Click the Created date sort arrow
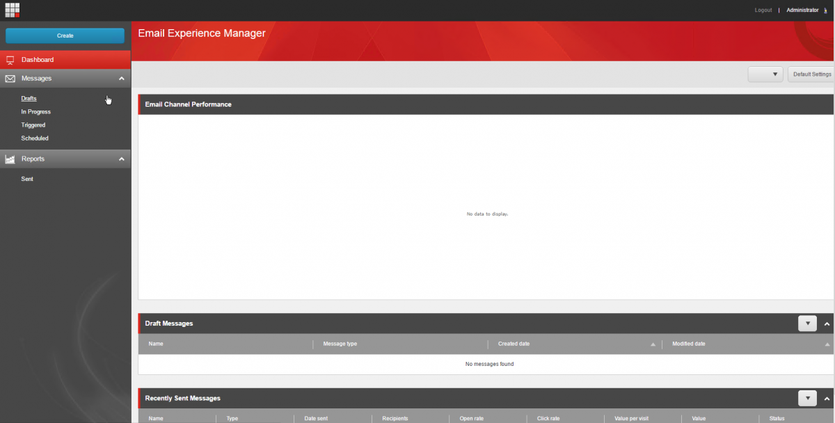This screenshot has height=423, width=835. tap(653, 344)
